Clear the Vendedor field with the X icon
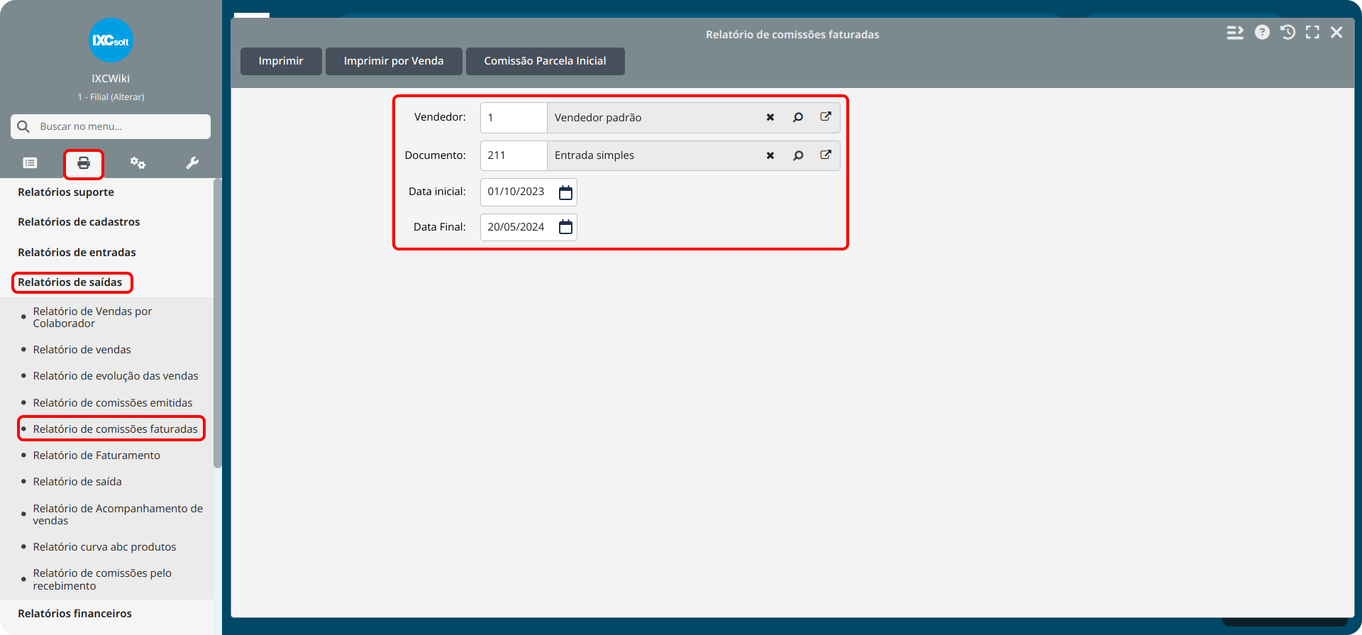The height and width of the screenshot is (635, 1362). click(770, 118)
